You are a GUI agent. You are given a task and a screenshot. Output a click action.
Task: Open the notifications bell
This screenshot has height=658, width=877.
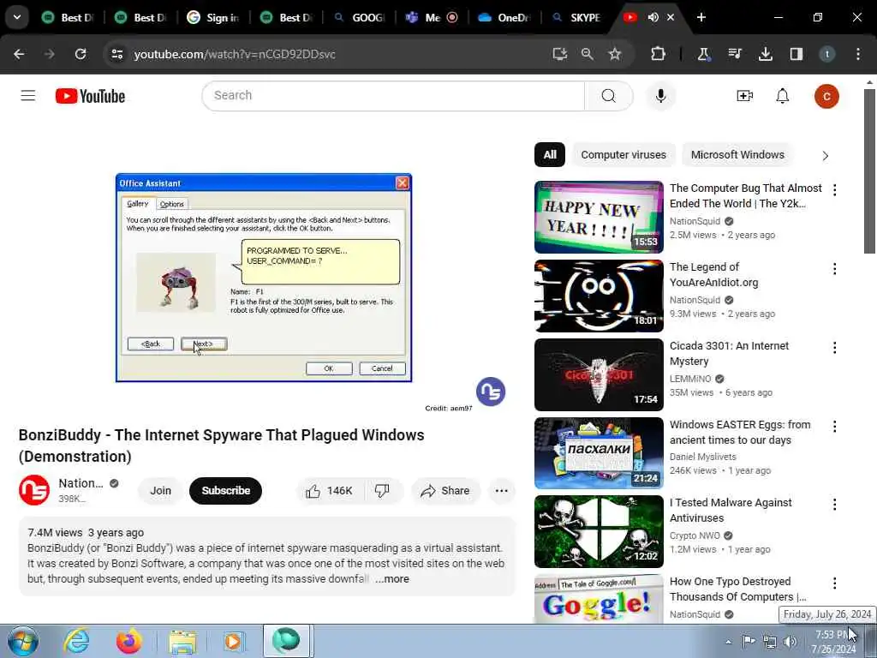(783, 96)
